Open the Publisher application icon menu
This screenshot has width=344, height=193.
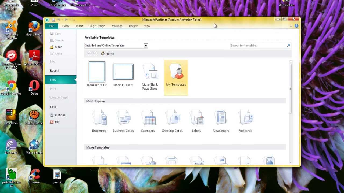coord(47,20)
